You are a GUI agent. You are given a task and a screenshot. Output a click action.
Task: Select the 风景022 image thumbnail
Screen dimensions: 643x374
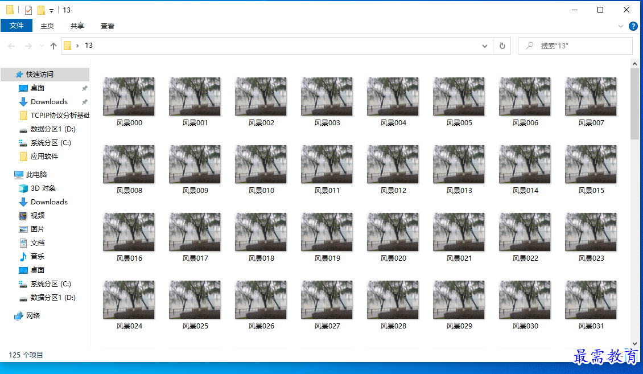click(525, 232)
